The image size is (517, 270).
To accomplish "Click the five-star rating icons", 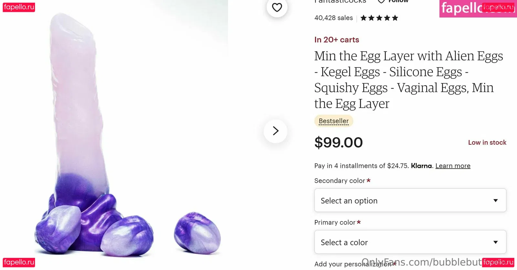I will point(379,18).
